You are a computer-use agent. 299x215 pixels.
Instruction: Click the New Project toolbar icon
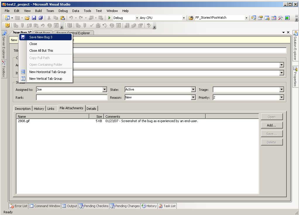tap(7, 18)
